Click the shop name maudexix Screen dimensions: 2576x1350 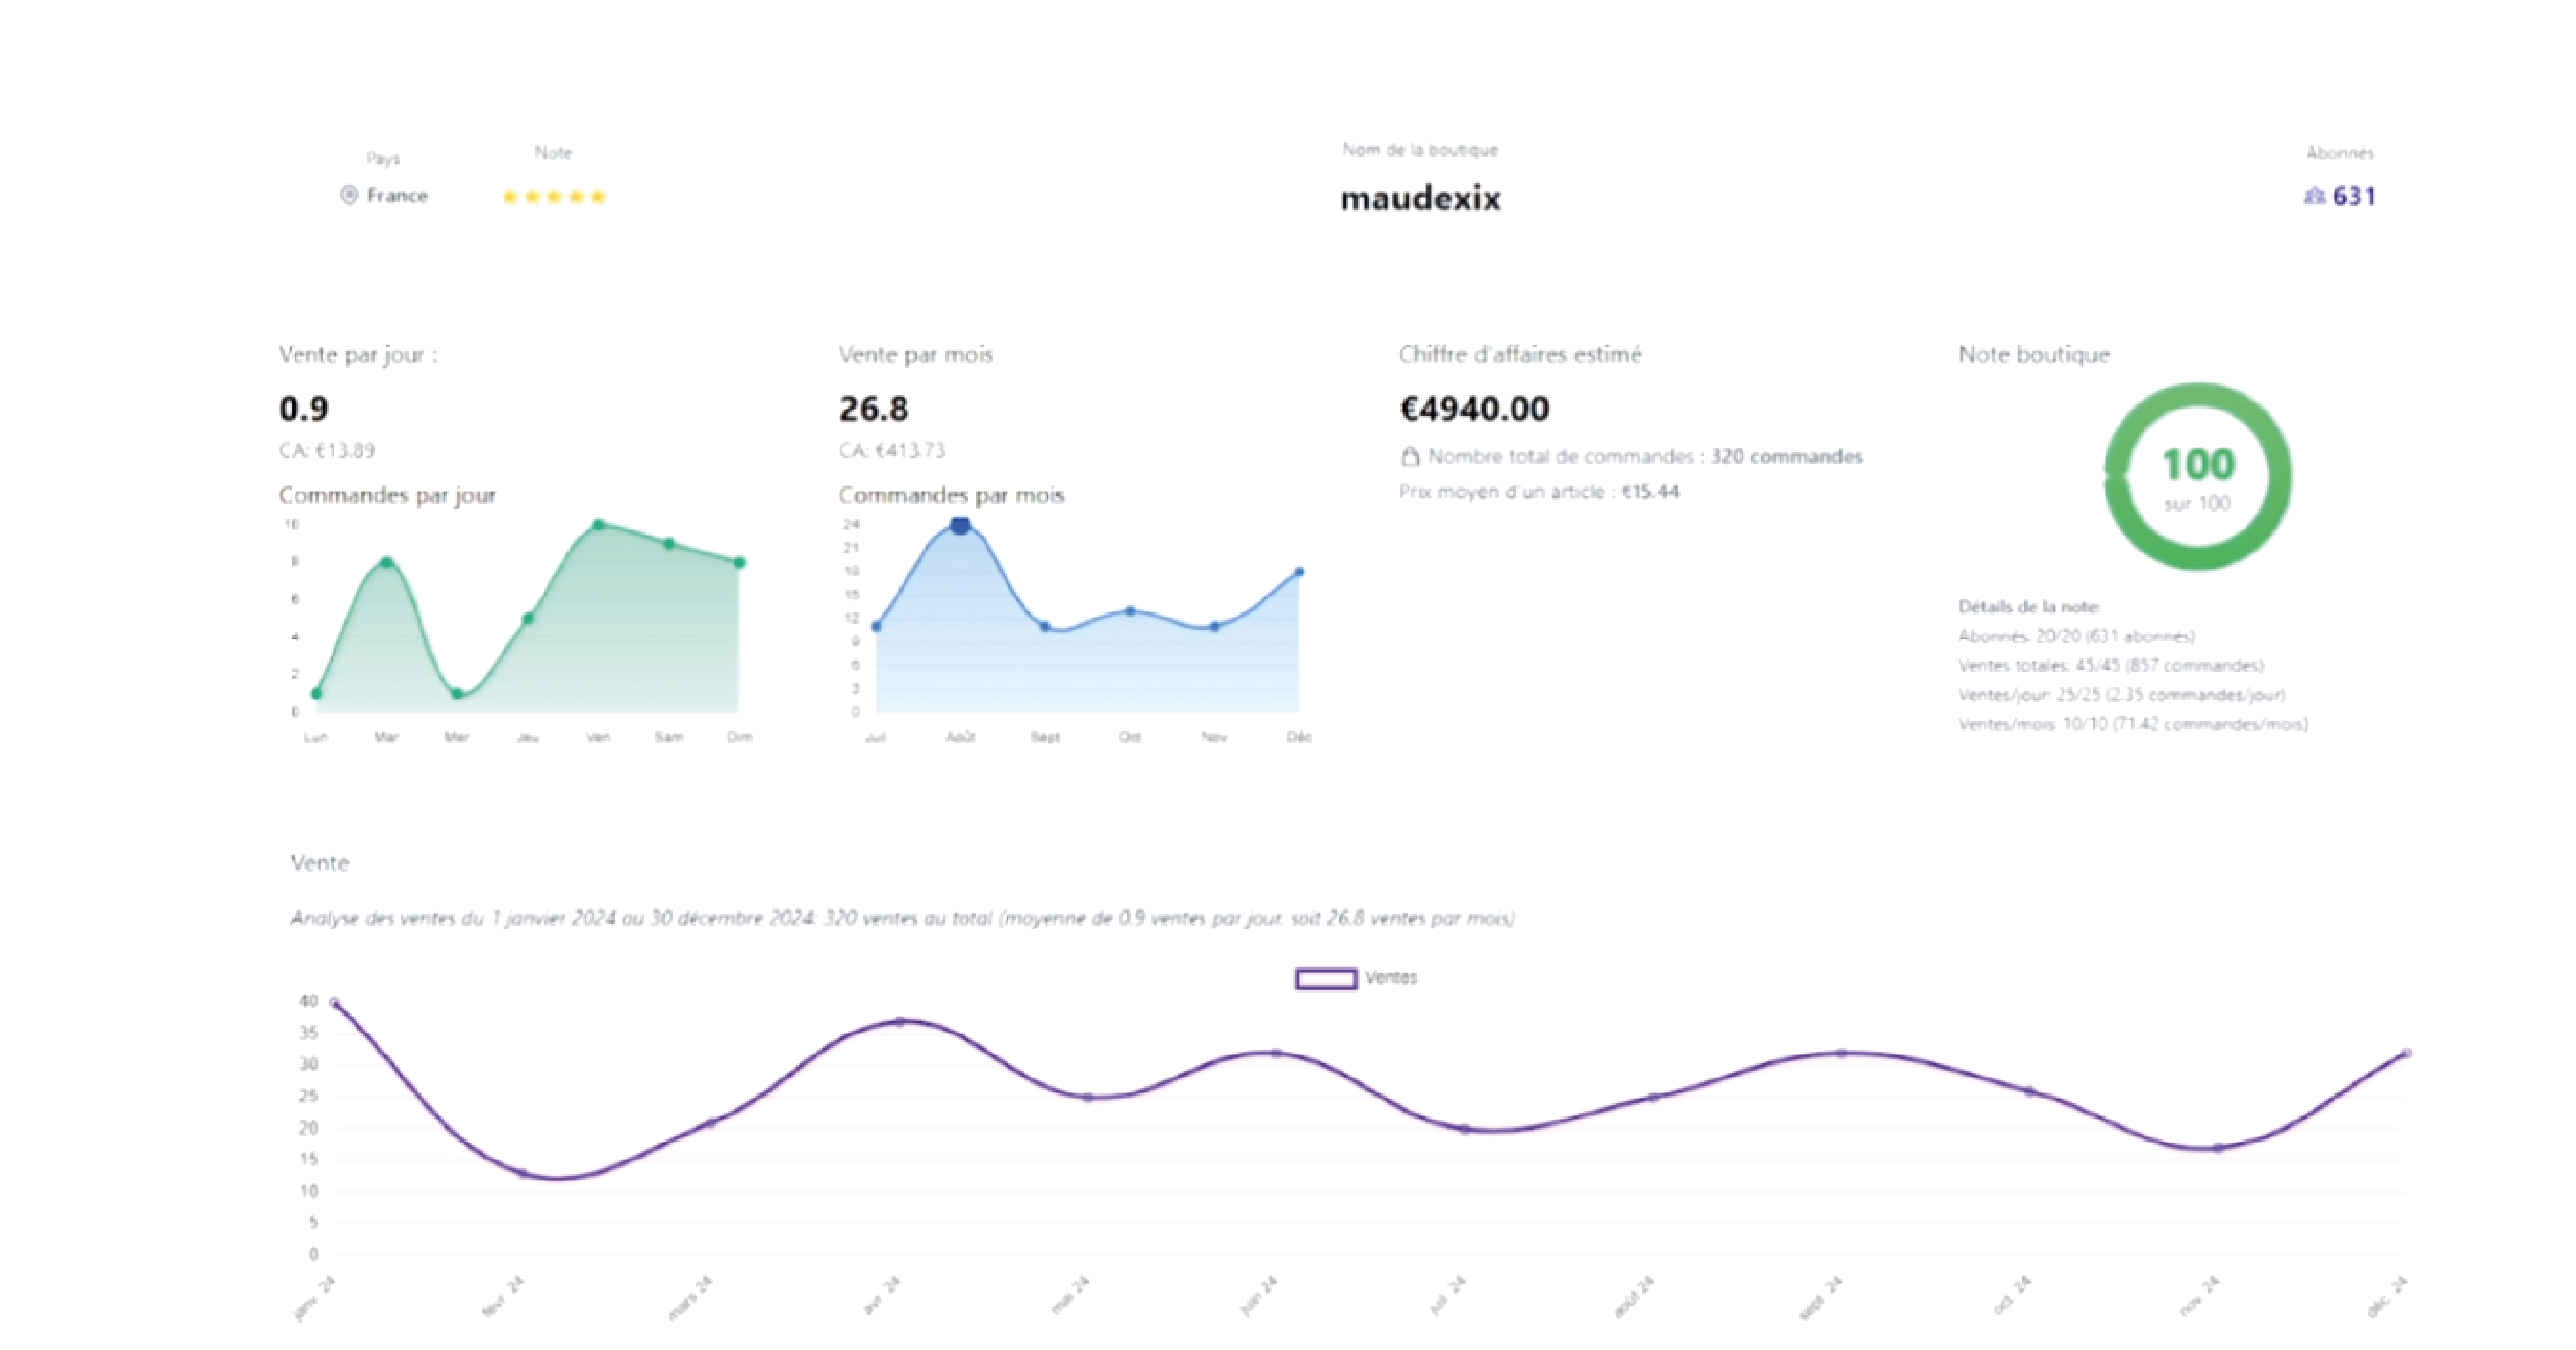tap(1420, 198)
